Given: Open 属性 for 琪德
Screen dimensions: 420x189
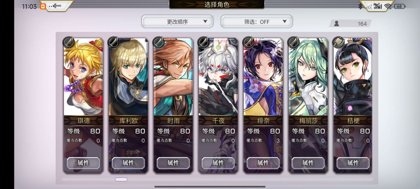Looking at the screenshot, I should pos(83,163).
